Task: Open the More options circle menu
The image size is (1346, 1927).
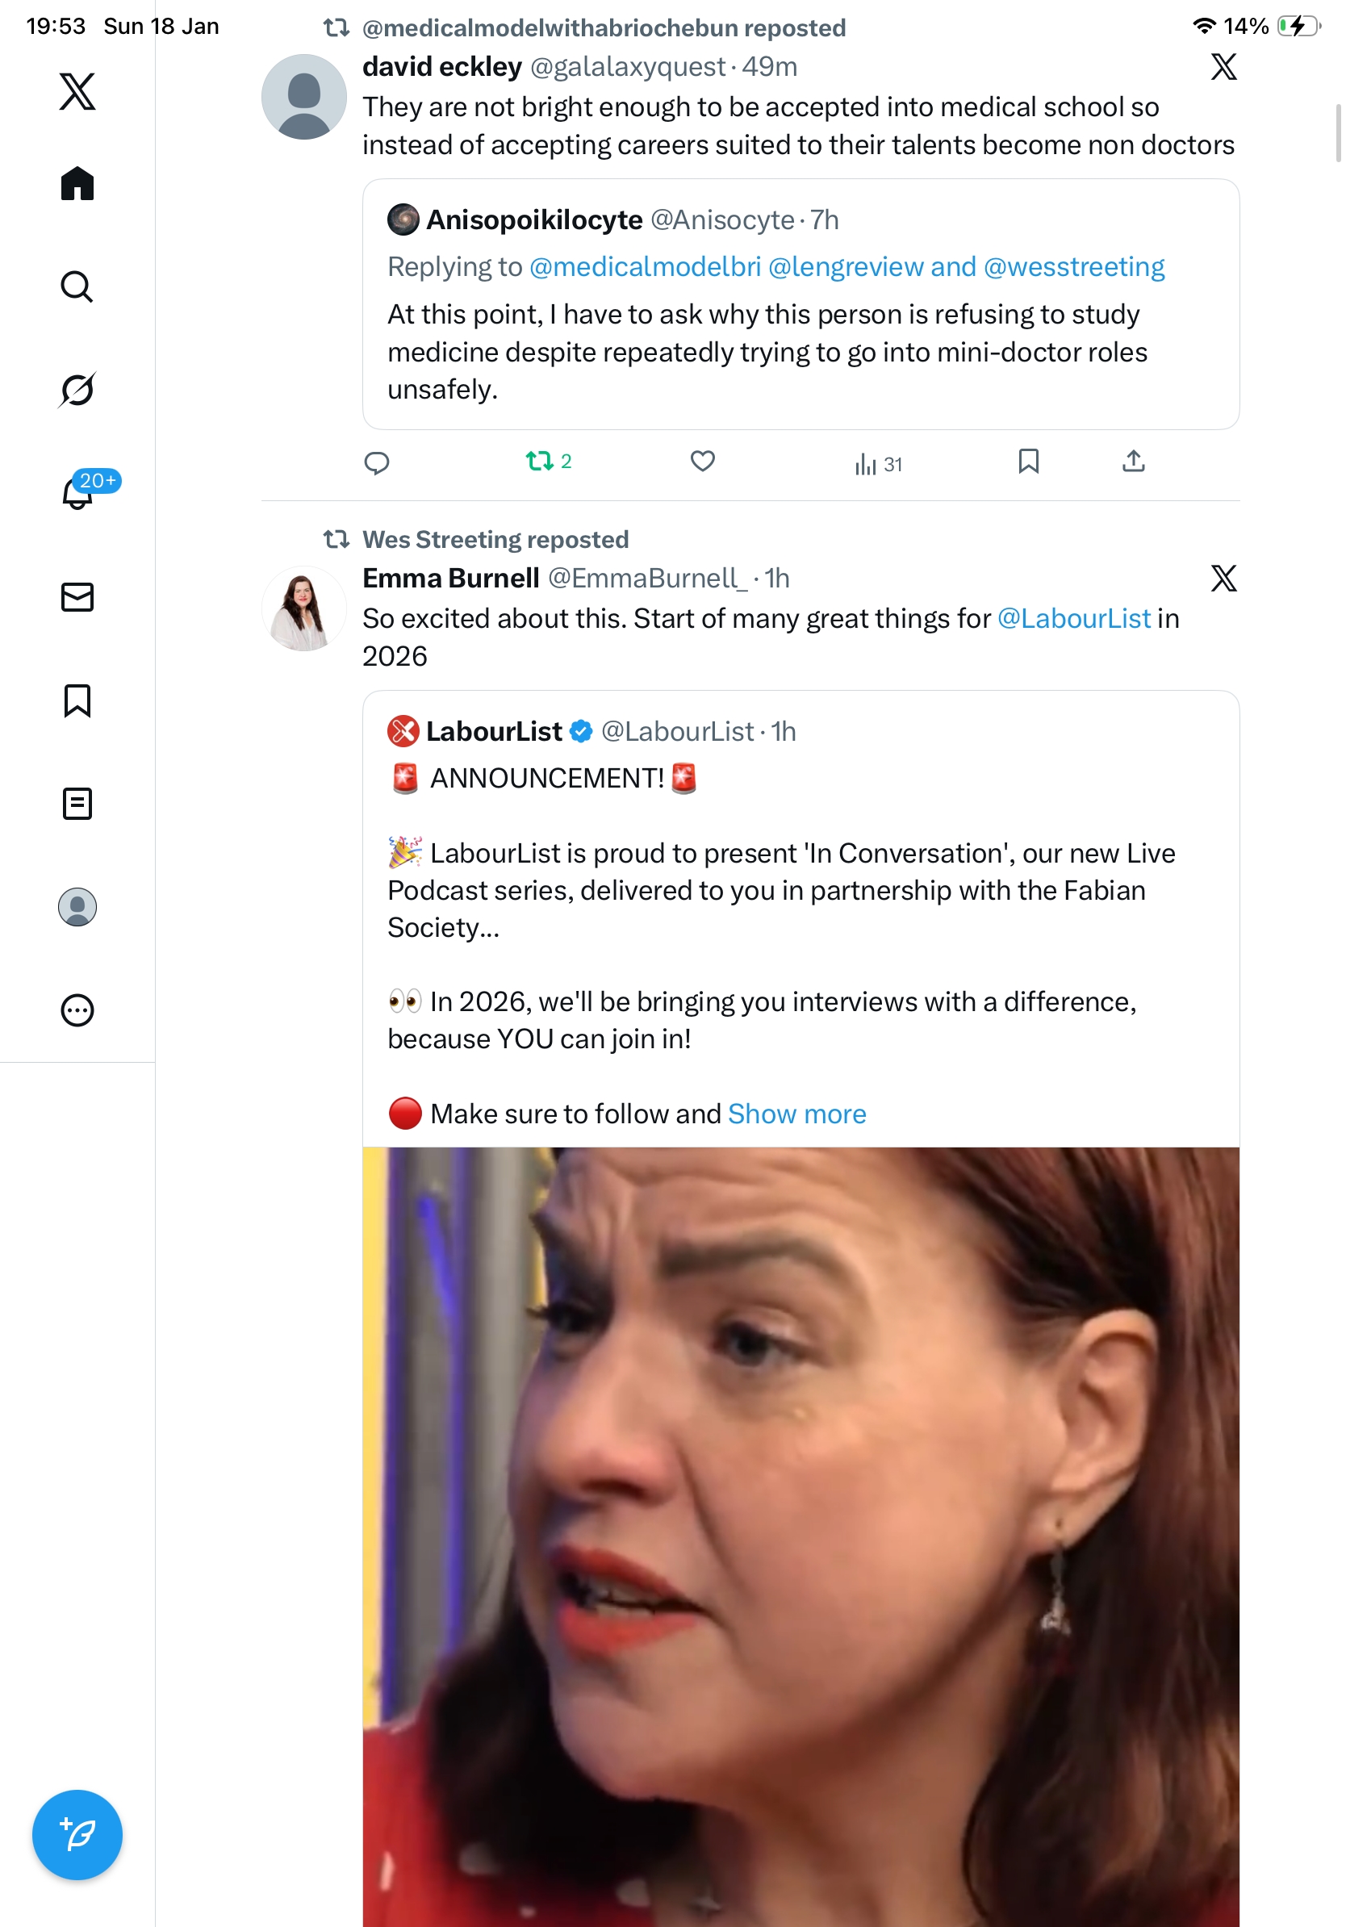Action: tap(77, 1009)
